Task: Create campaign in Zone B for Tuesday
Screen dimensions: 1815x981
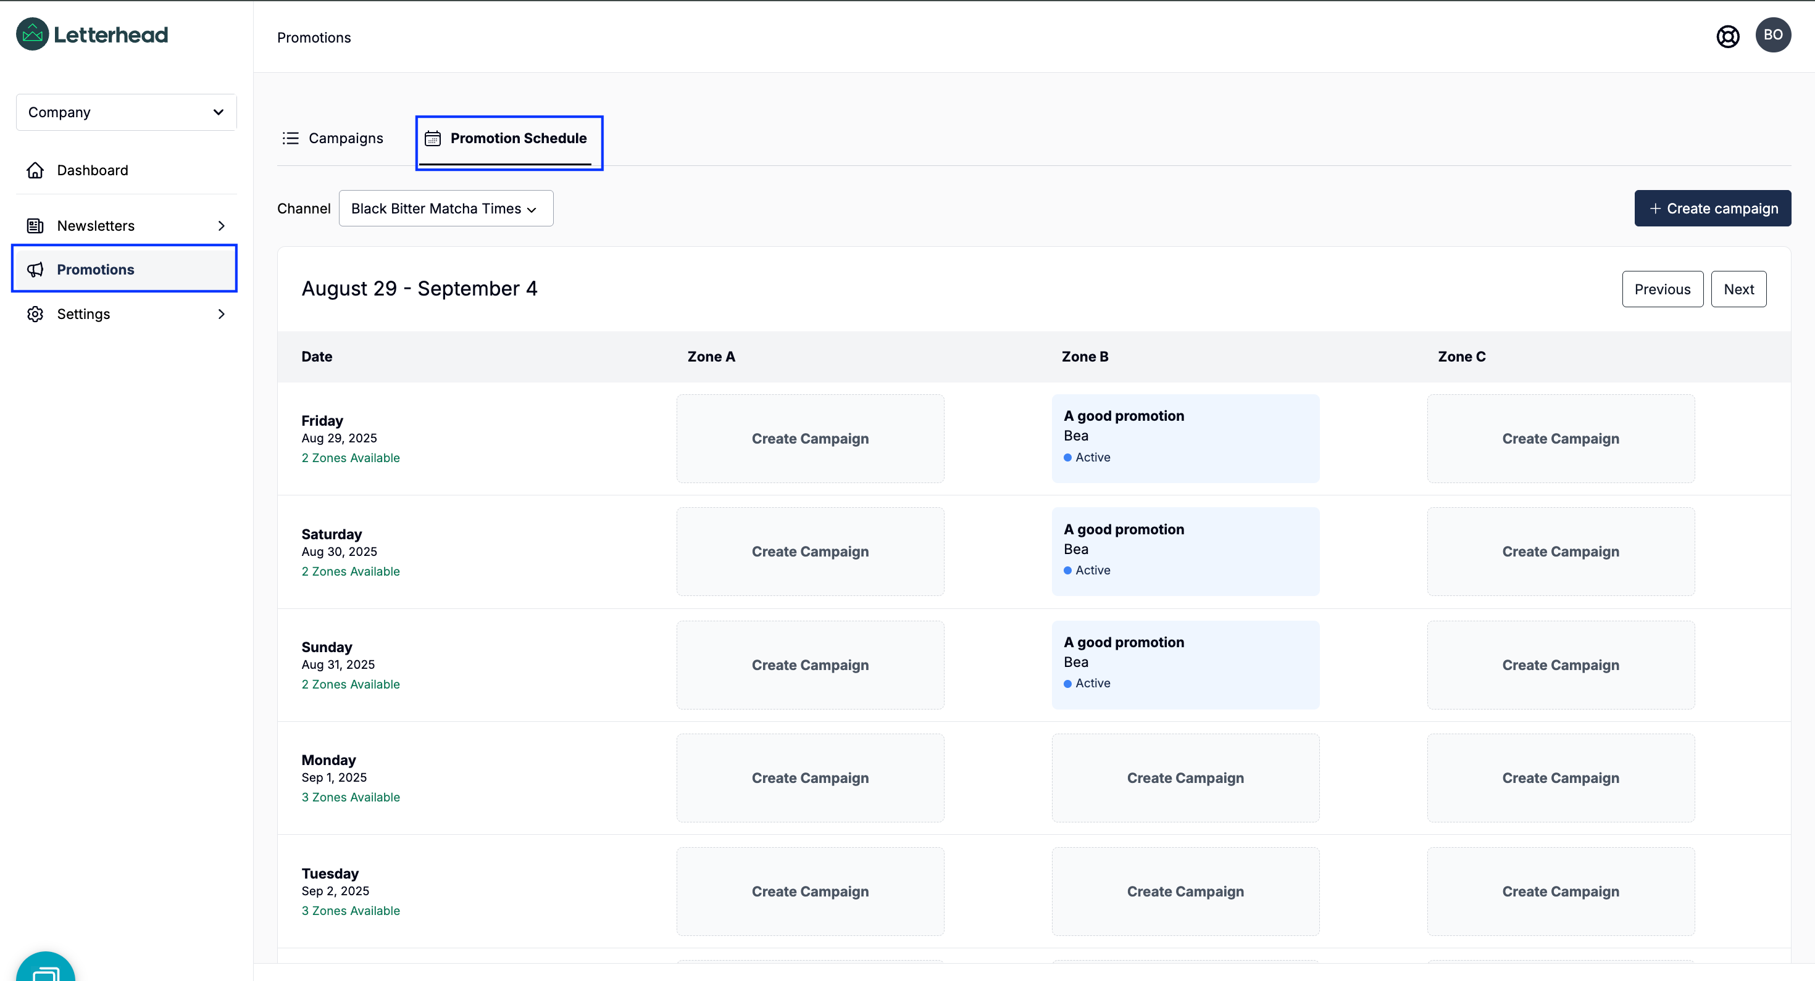Action: tap(1185, 892)
